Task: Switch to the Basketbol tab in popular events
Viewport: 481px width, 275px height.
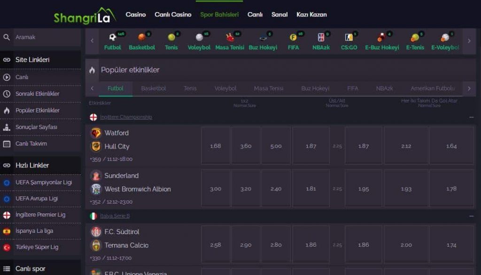Action: coord(154,88)
